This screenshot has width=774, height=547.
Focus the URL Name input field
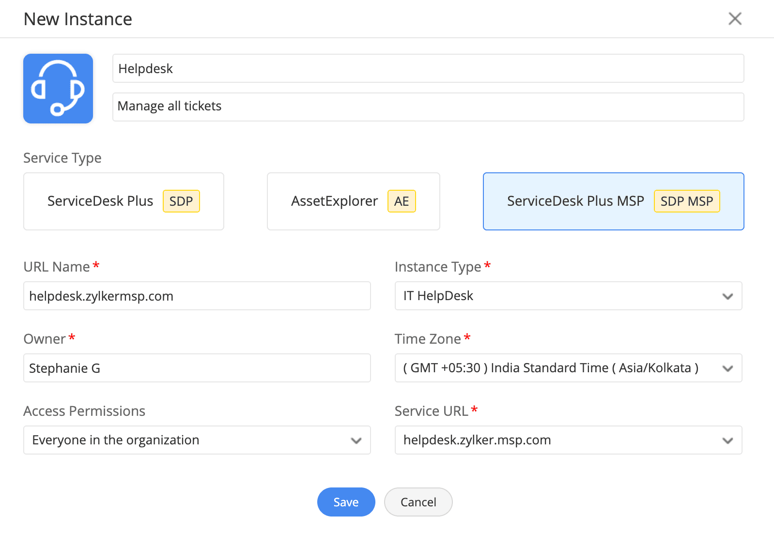tap(197, 296)
